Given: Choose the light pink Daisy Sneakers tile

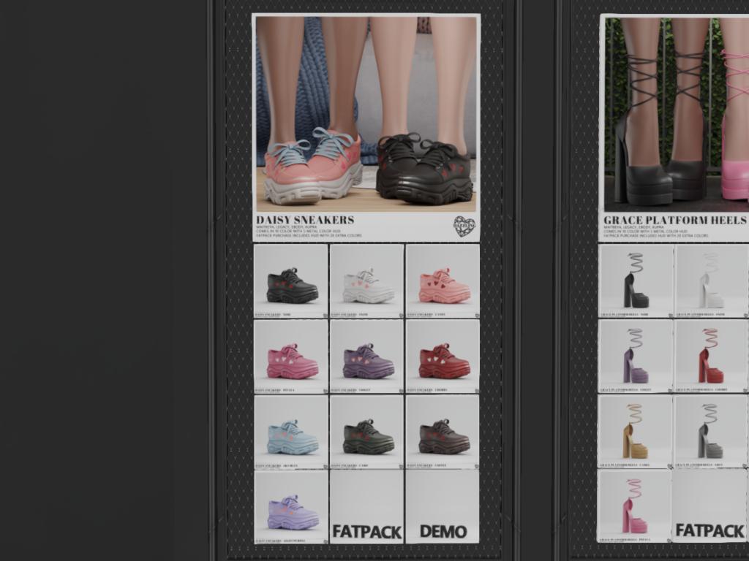Looking at the screenshot, I should click(443, 281).
